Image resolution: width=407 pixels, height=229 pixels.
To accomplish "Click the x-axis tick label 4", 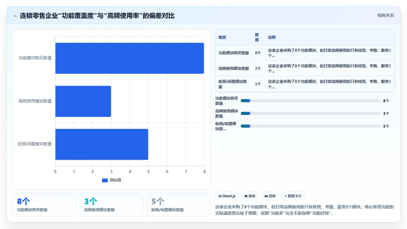I will 130,172.
